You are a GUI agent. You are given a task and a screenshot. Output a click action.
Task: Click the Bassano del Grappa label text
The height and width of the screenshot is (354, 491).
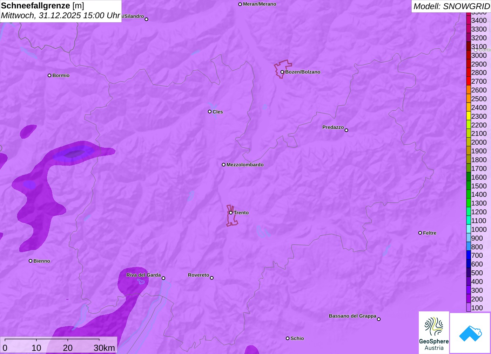coord(352,316)
